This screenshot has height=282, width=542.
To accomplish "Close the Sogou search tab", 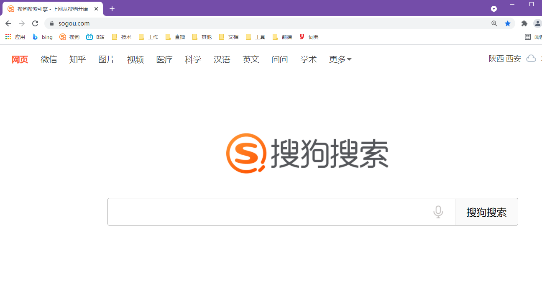I will [96, 9].
